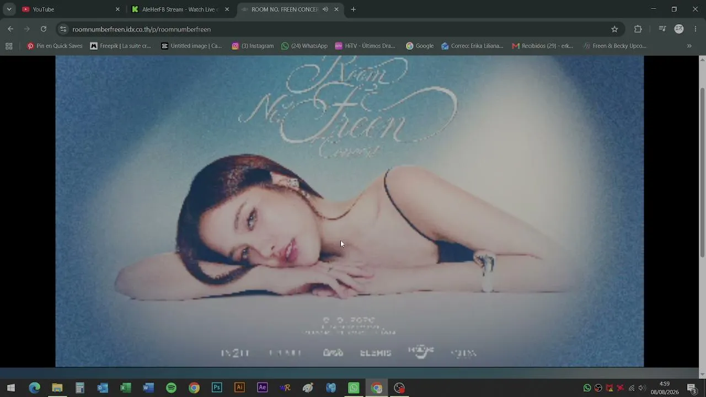Open the Chrome three-dot menu
The width and height of the screenshot is (706, 397).
point(696,29)
